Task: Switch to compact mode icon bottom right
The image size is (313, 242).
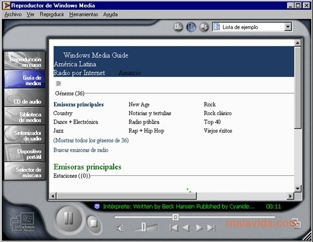Action: pyautogui.click(x=296, y=223)
